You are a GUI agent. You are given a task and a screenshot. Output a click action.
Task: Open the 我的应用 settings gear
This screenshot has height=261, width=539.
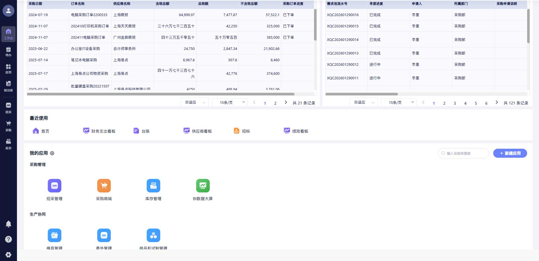(x=52, y=153)
